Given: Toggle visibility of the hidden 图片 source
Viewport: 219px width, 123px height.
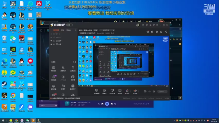Looking at the screenshot, I should coord(51,34).
